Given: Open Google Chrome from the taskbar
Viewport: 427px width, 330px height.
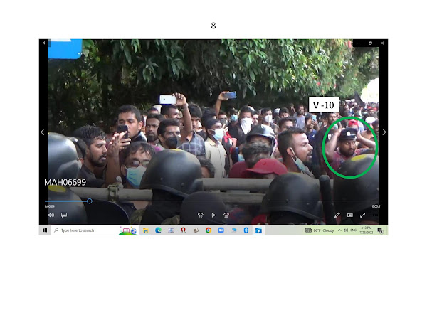Looking at the screenshot, I should click(209, 230).
